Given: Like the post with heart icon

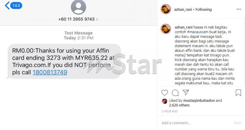Looking at the screenshot, I should [x=164, y=93].
